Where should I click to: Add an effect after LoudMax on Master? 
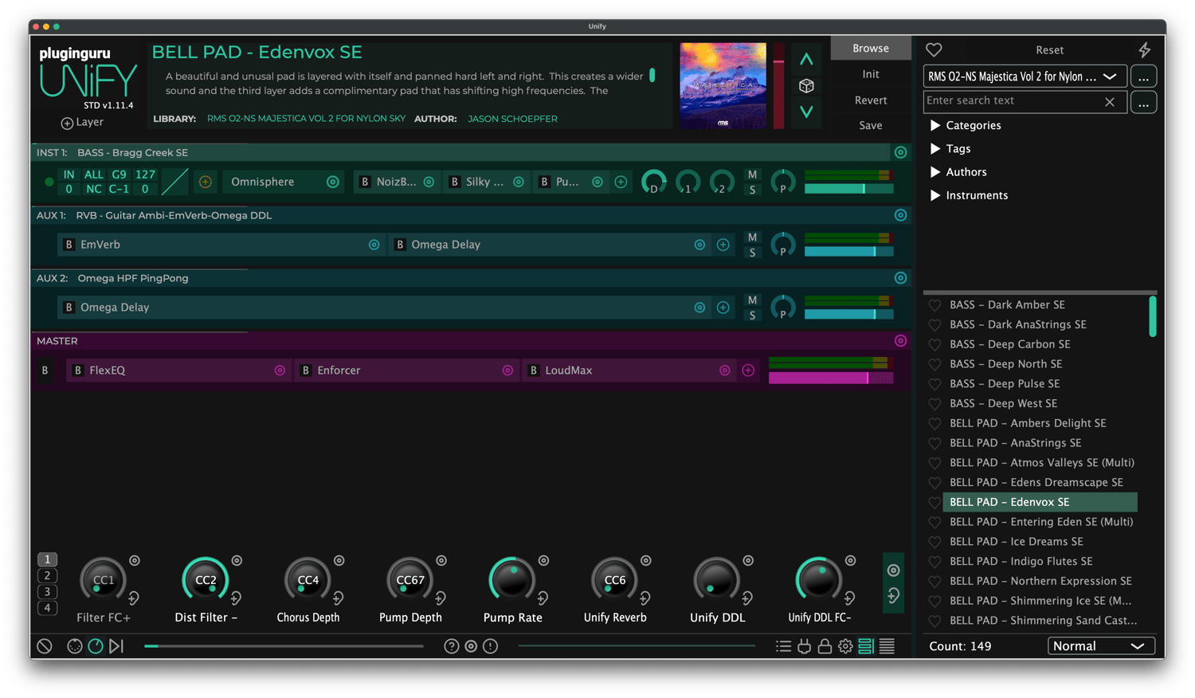[x=748, y=371]
